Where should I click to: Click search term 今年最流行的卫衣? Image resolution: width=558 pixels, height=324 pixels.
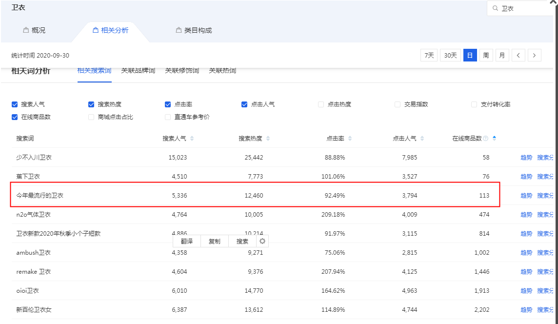[40, 196]
